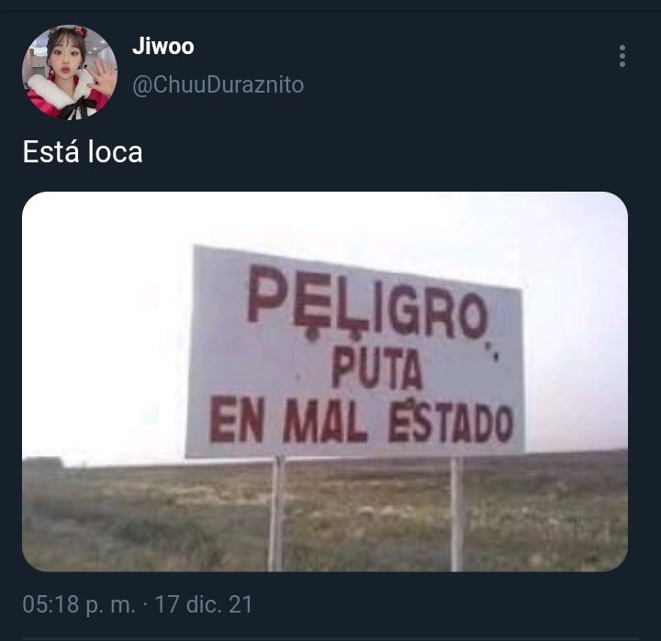Select the tweet text Está loca

(x=83, y=151)
